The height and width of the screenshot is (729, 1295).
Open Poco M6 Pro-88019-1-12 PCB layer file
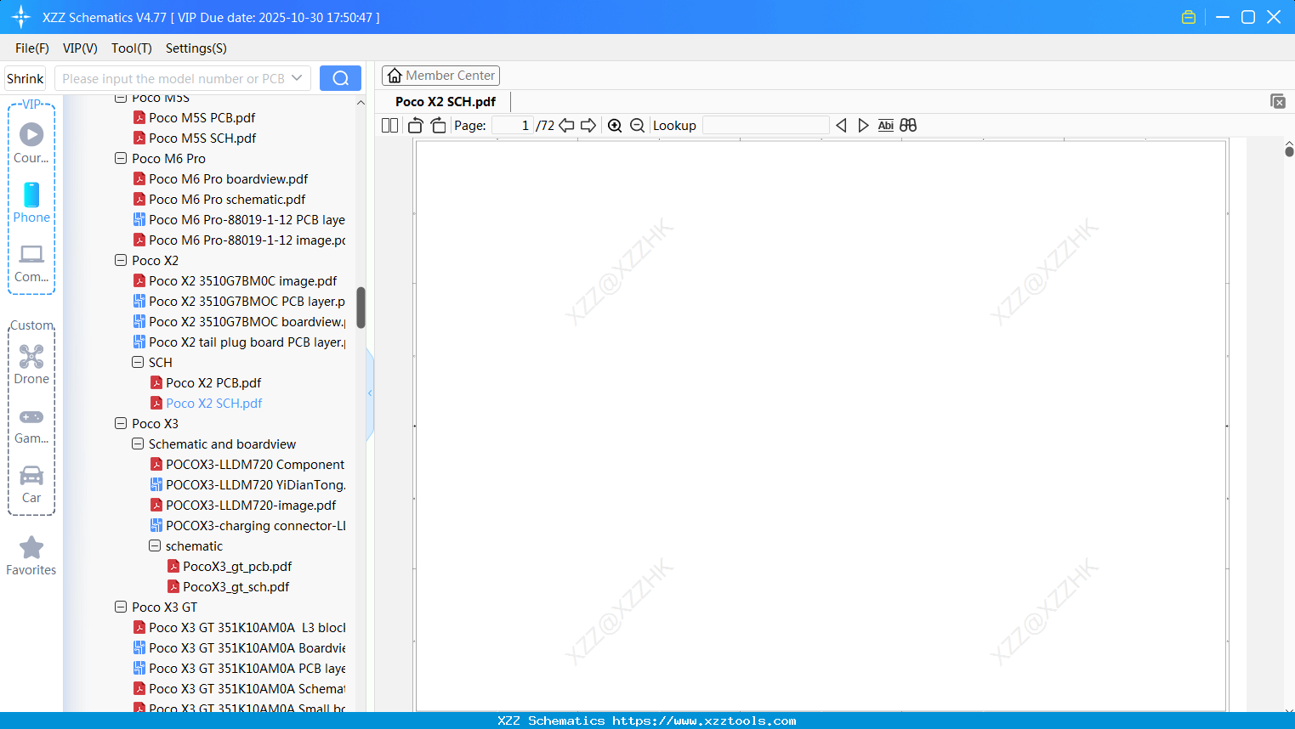247,219
